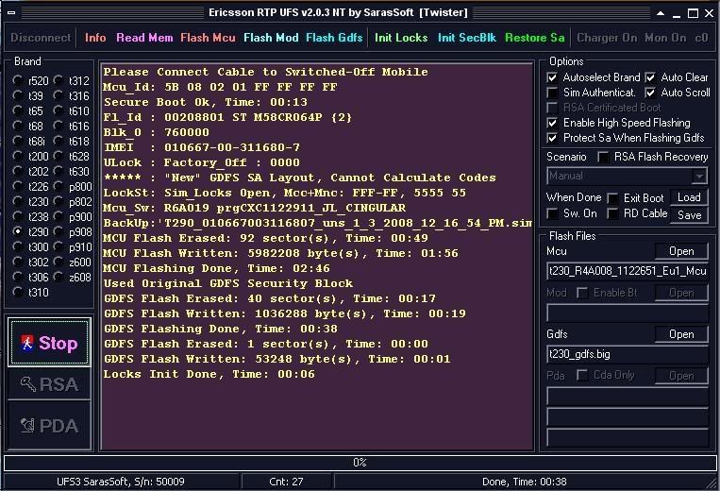Click the Mcu_Sw log line R6A019
This screenshot has width=720, height=491.
[255, 208]
